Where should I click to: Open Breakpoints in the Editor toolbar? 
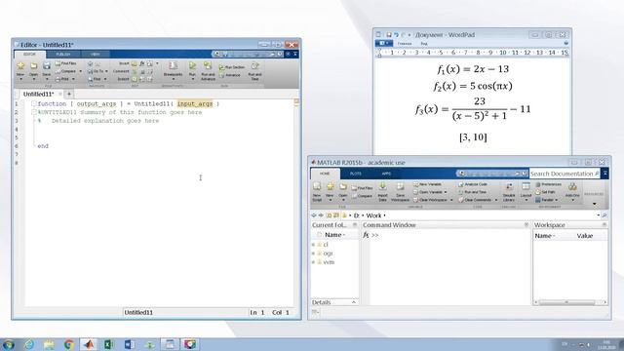(173, 69)
